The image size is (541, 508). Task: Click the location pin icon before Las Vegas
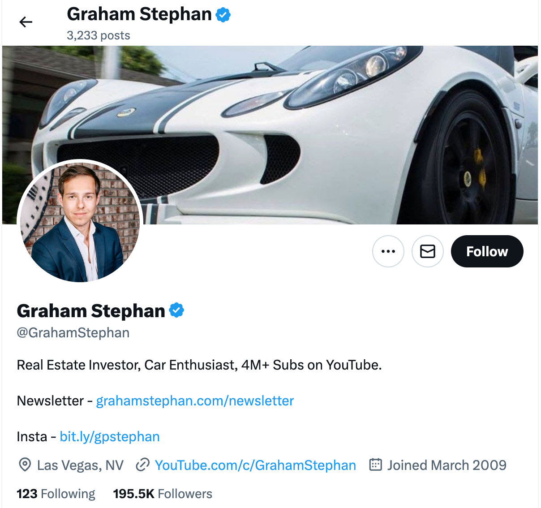tap(26, 465)
